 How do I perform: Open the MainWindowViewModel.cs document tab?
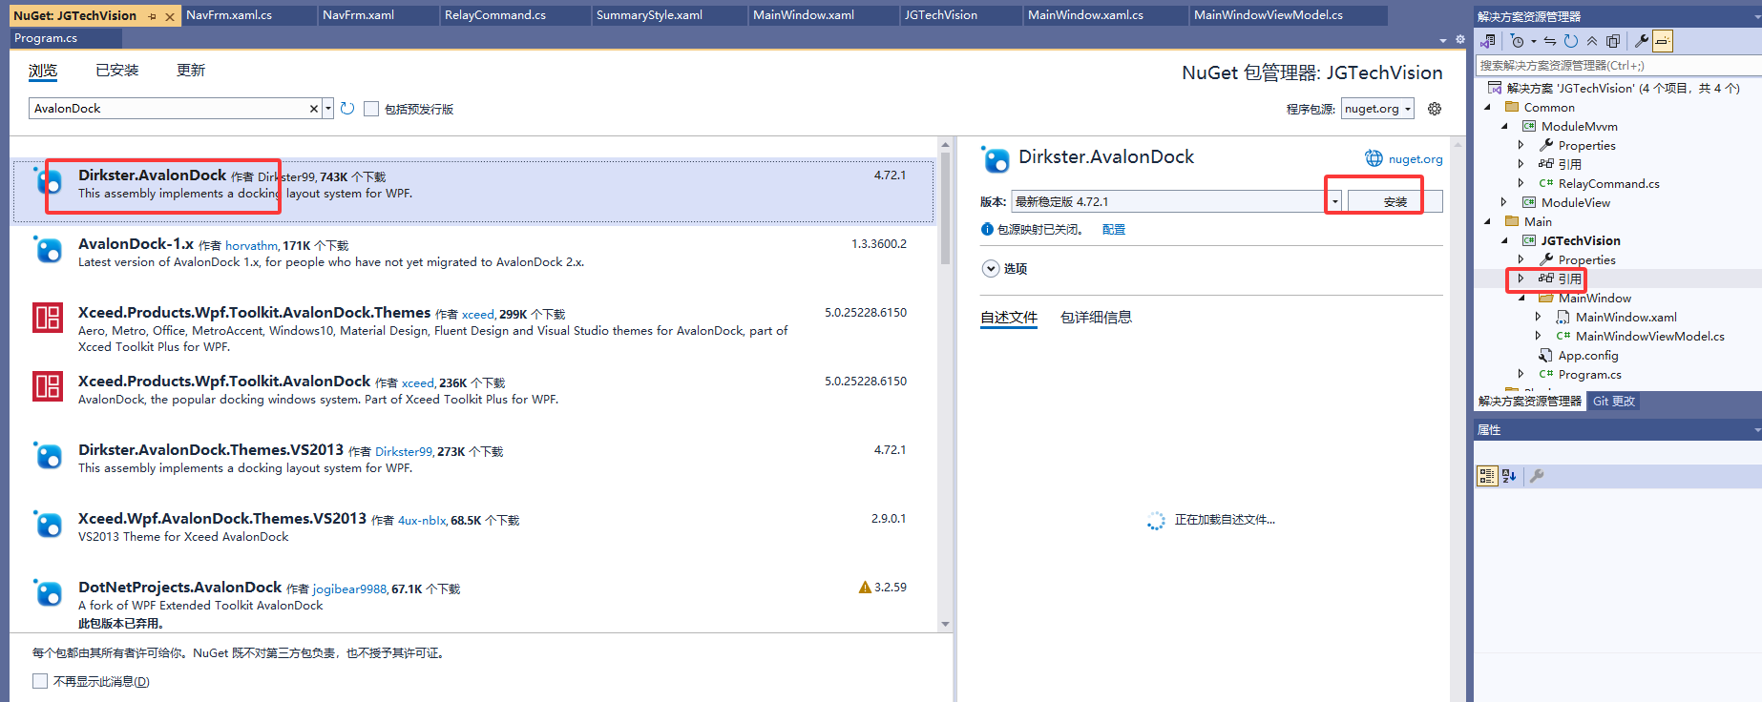1289,15
